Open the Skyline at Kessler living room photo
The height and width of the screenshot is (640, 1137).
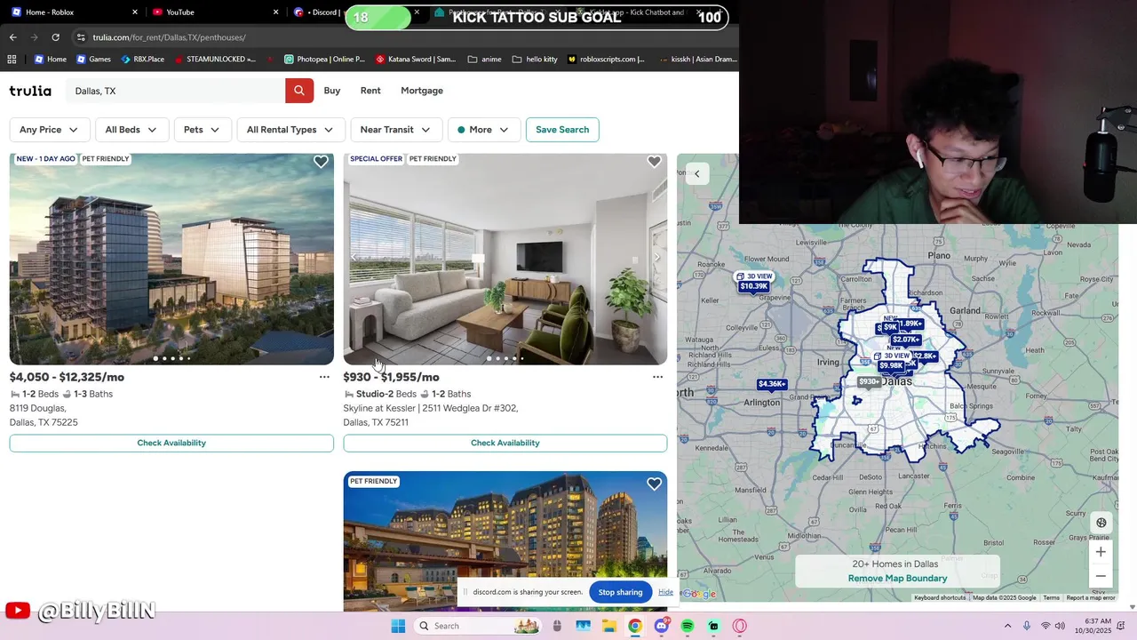click(505, 259)
